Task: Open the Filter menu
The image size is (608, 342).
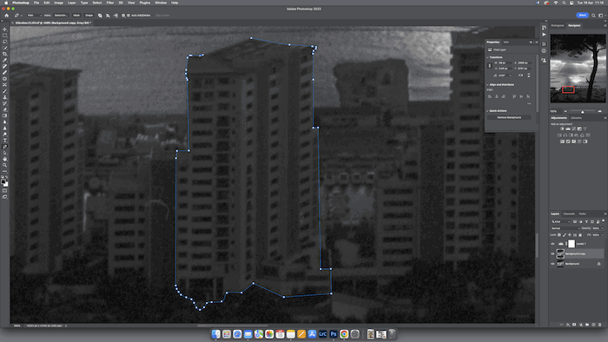Action: click(x=110, y=3)
